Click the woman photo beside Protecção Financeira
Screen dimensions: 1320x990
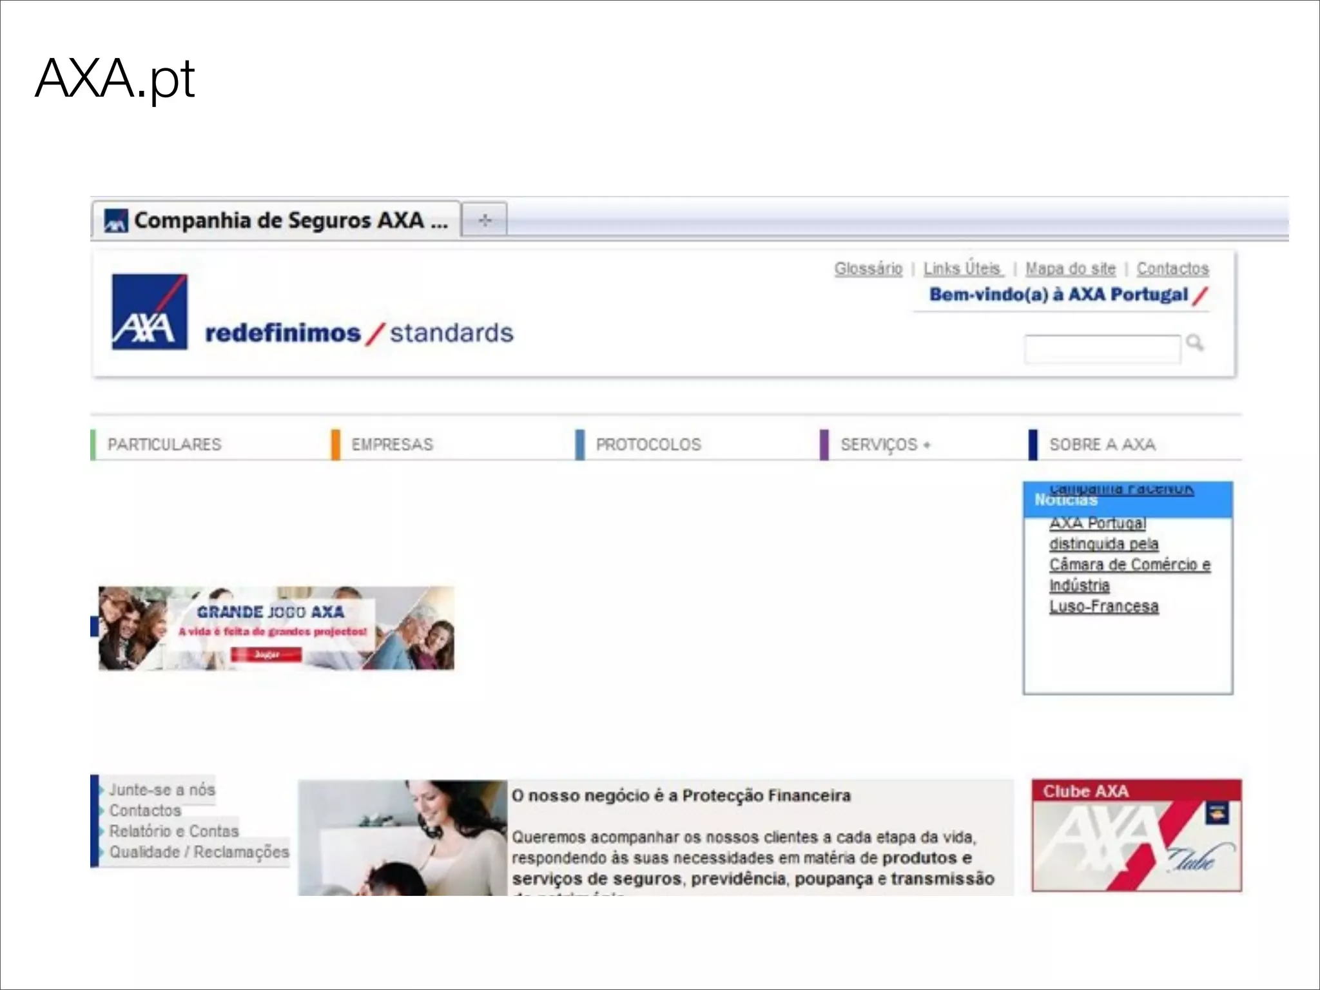point(402,837)
